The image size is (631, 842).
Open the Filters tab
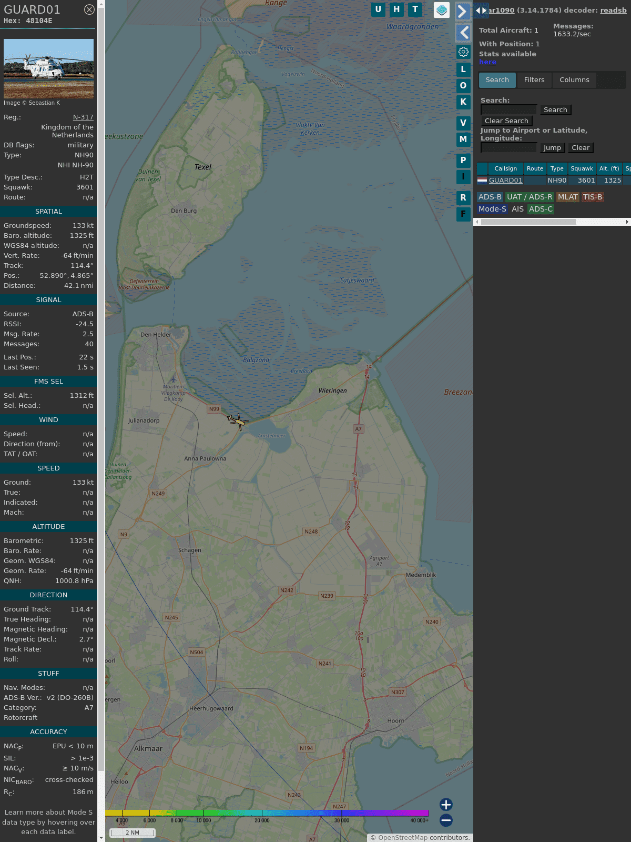coord(534,80)
